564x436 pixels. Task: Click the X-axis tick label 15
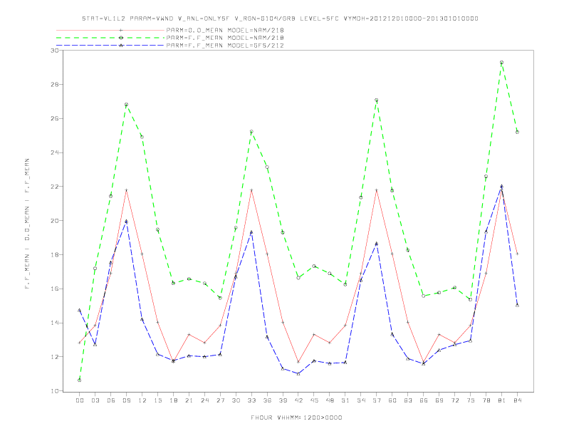(x=157, y=400)
